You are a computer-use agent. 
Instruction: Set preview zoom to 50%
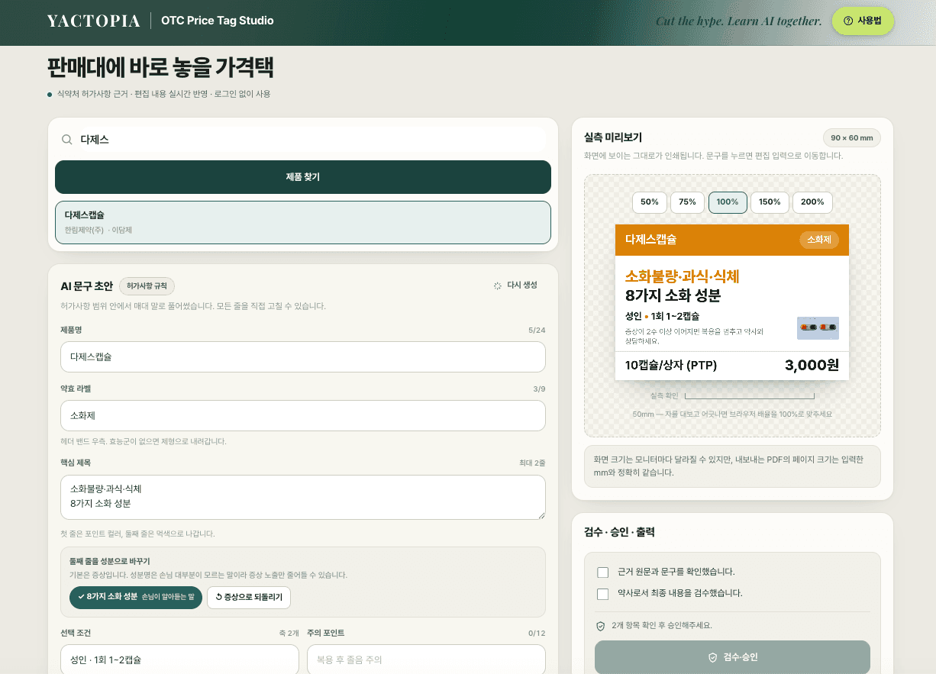650,202
